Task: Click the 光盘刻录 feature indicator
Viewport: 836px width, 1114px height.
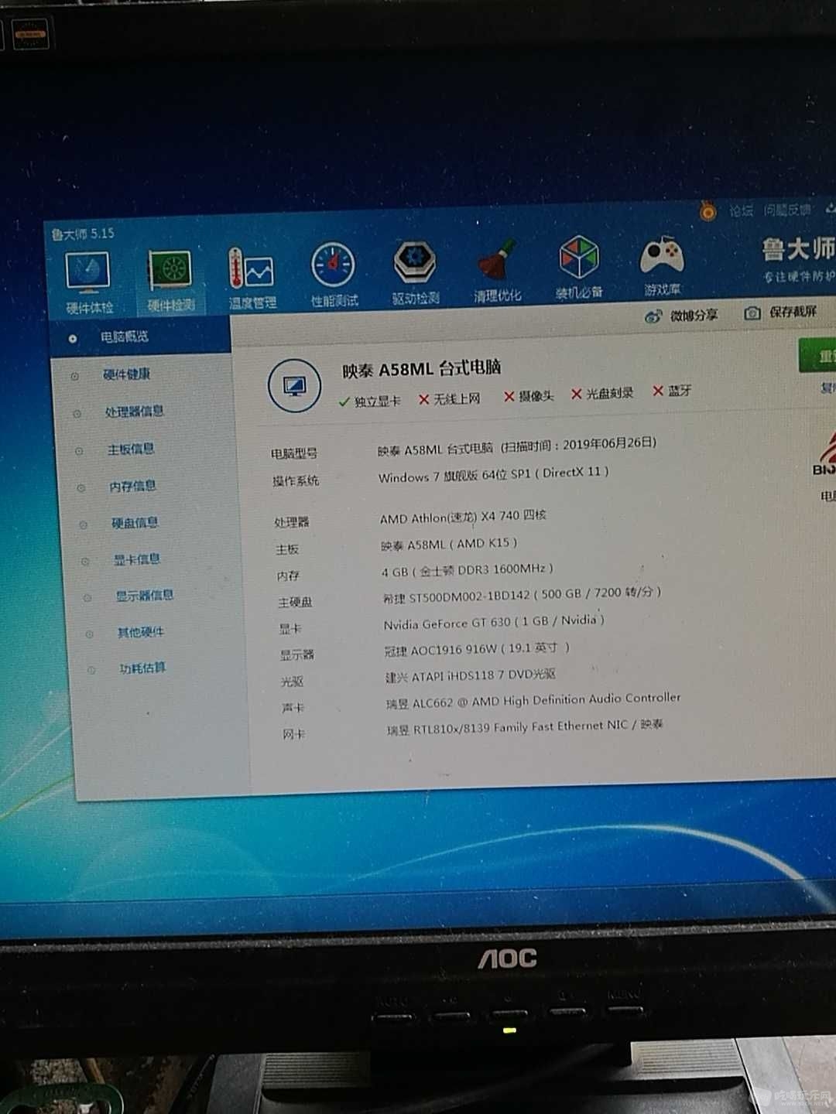Action: 602,393
